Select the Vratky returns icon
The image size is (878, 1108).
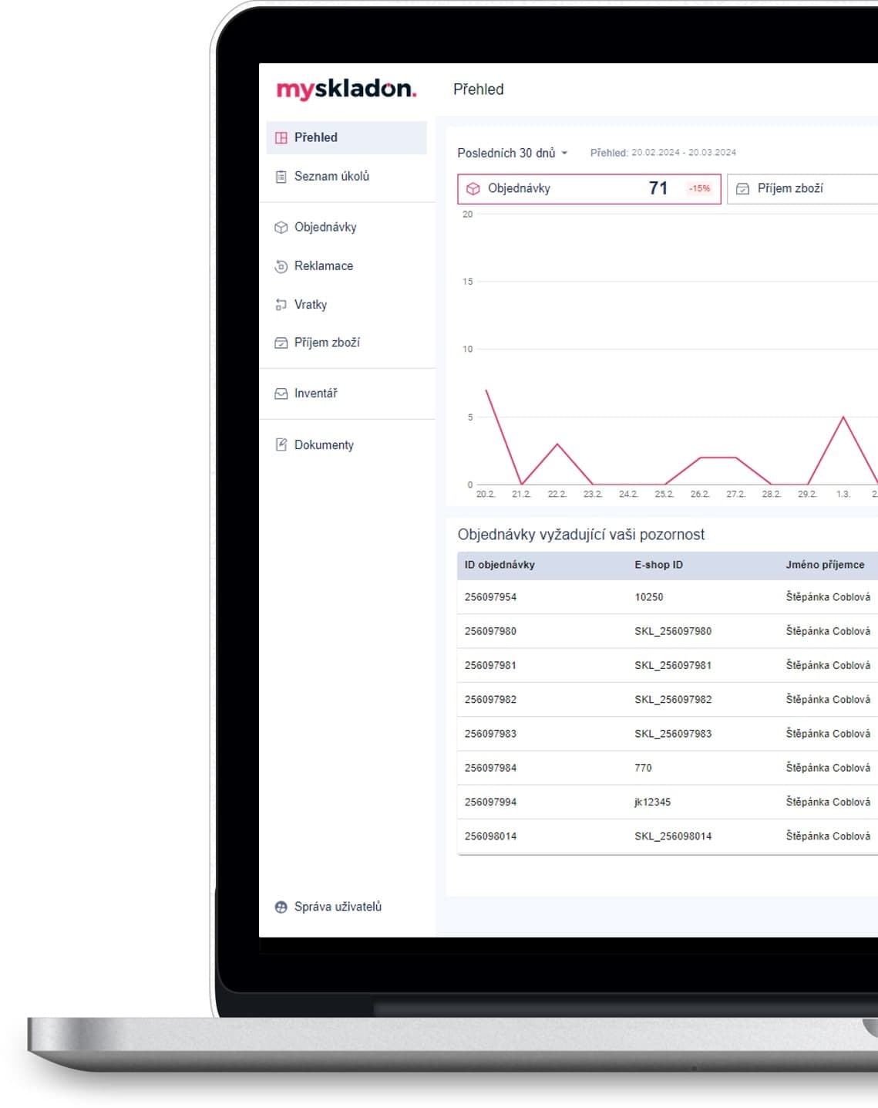[x=281, y=304]
